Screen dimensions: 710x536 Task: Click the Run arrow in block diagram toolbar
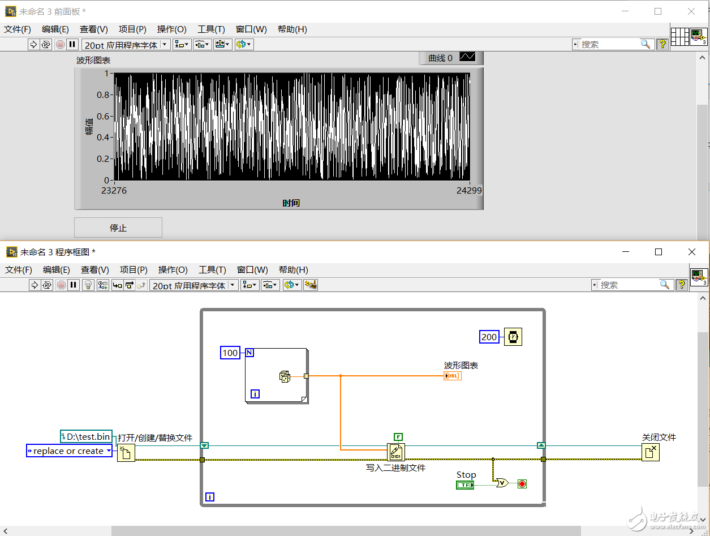34,285
